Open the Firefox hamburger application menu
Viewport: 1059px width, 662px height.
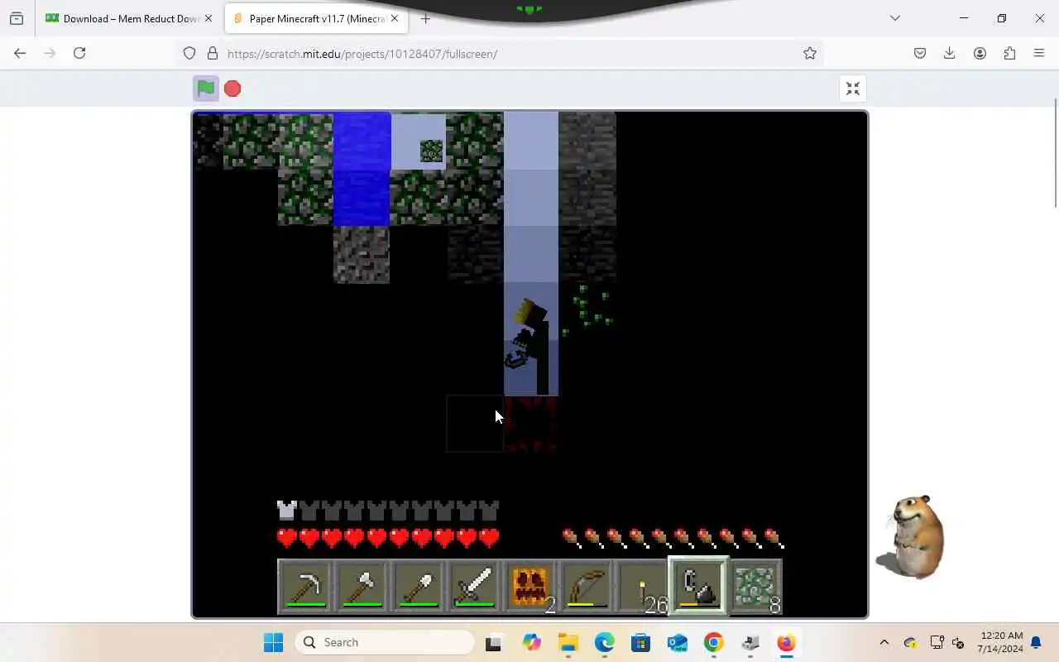[x=1039, y=53]
